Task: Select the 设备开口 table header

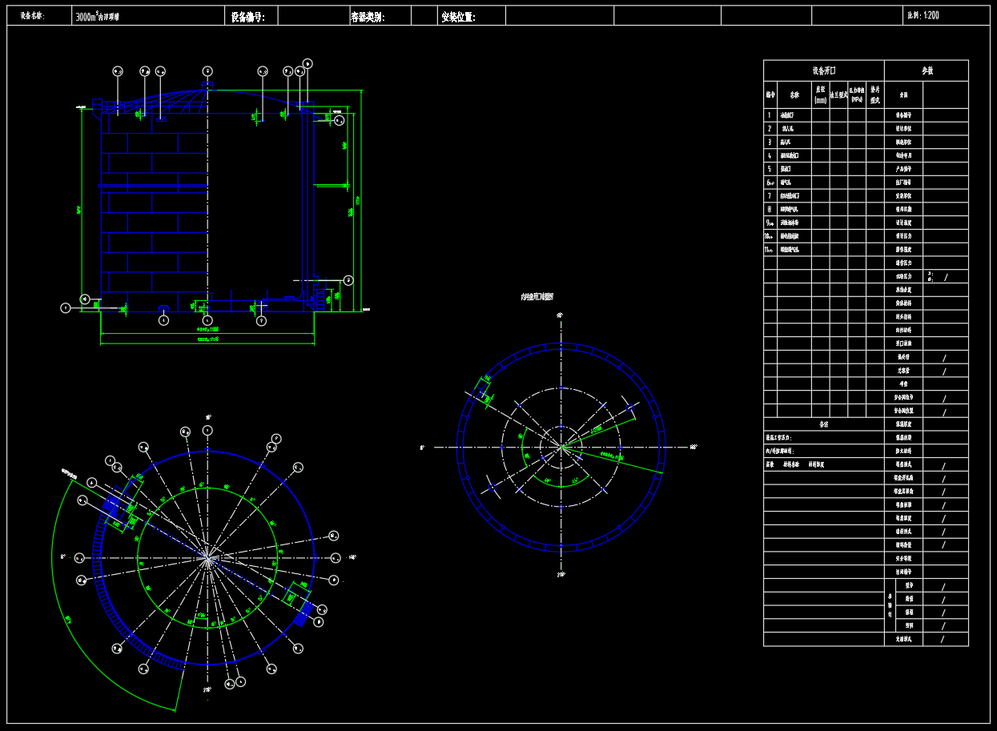Action: (x=823, y=70)
